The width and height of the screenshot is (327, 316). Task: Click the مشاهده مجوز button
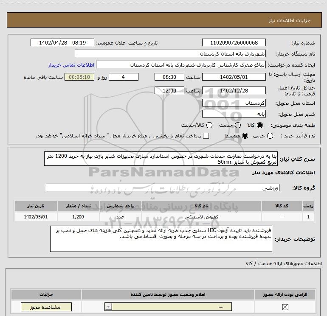coord(46,307)
